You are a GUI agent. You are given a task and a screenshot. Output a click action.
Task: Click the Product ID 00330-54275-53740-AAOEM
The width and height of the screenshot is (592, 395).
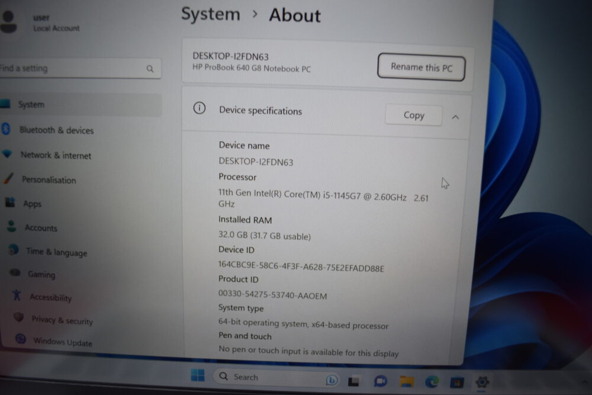point(272,295)
